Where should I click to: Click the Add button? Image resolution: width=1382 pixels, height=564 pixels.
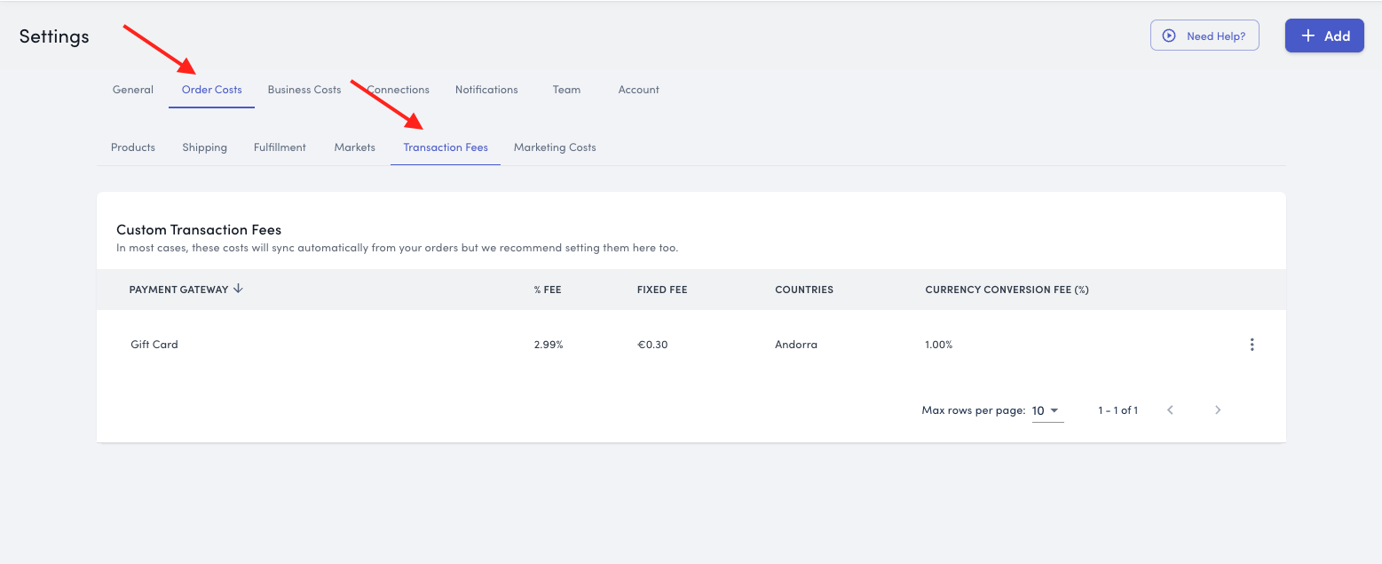1323,36
